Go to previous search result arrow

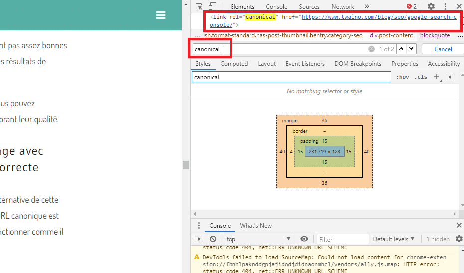[401, 49]
